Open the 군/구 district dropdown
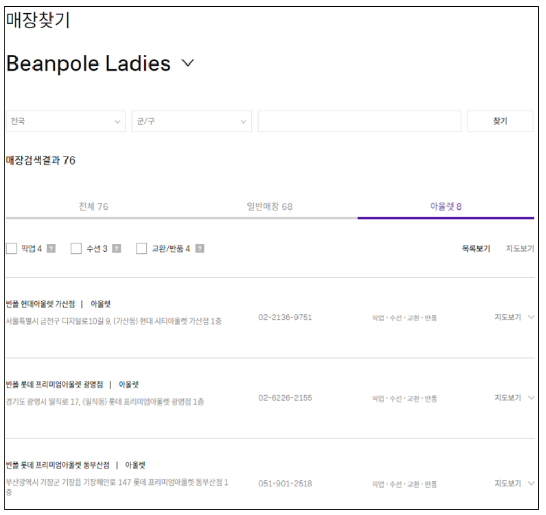 coord(192,121)
